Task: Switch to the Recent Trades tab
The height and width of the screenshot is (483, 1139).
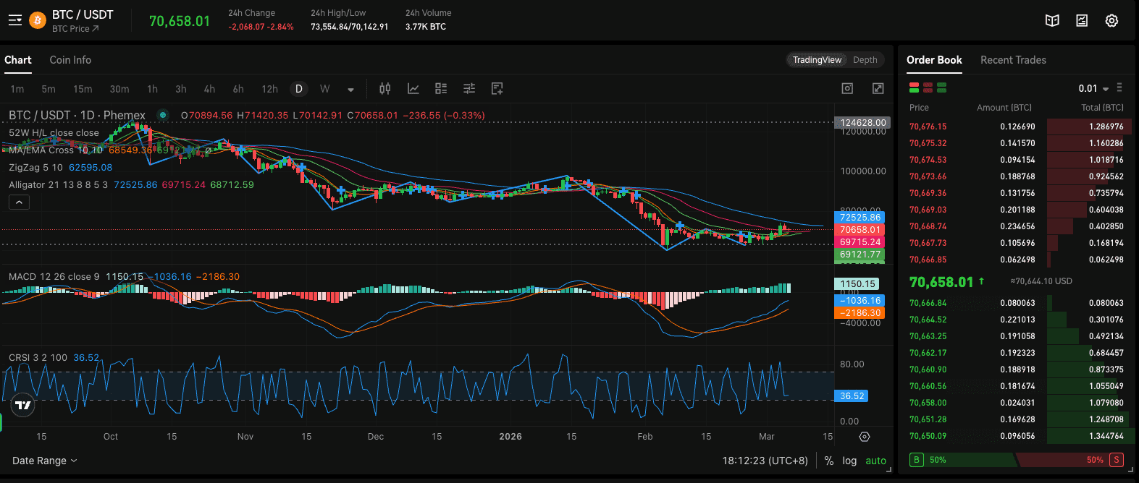Action: [x=1013, y=60]
